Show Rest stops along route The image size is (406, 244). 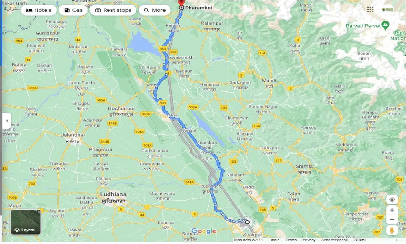[x=113, y=10]
